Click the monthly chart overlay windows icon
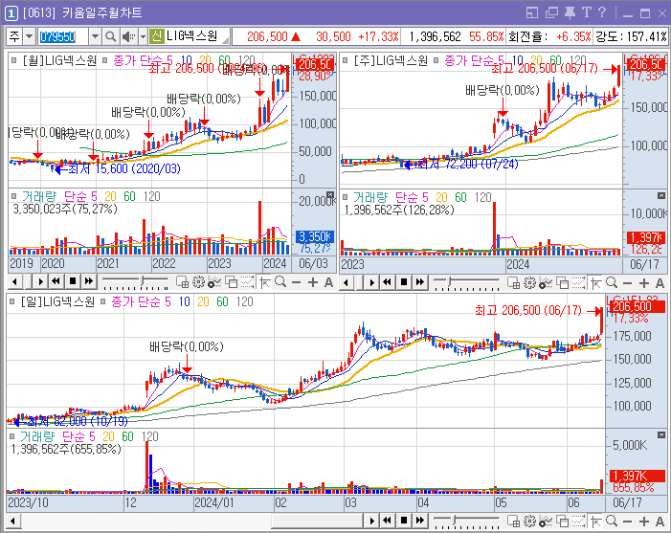 pos(231,282)
